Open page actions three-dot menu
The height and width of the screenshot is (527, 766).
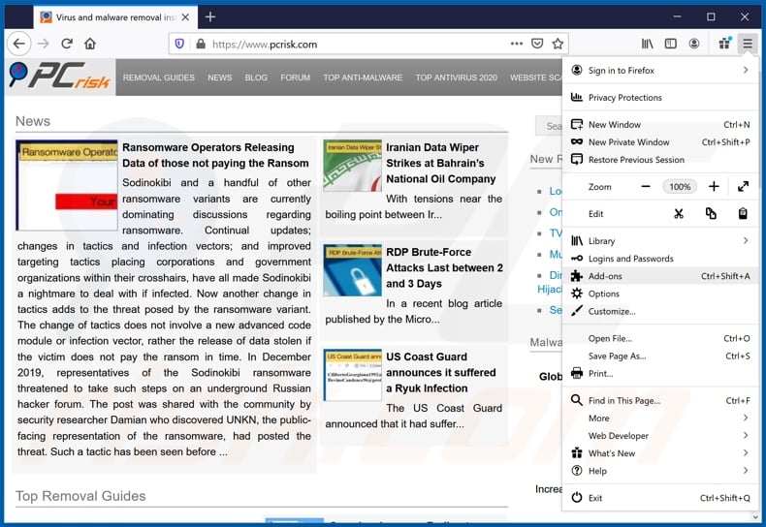point(517,44)
